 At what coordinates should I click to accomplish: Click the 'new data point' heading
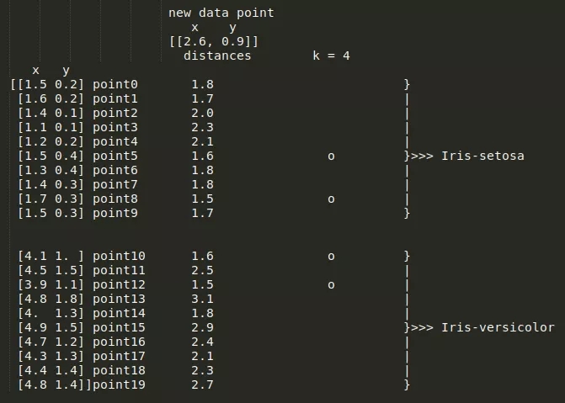click(221, 13)
